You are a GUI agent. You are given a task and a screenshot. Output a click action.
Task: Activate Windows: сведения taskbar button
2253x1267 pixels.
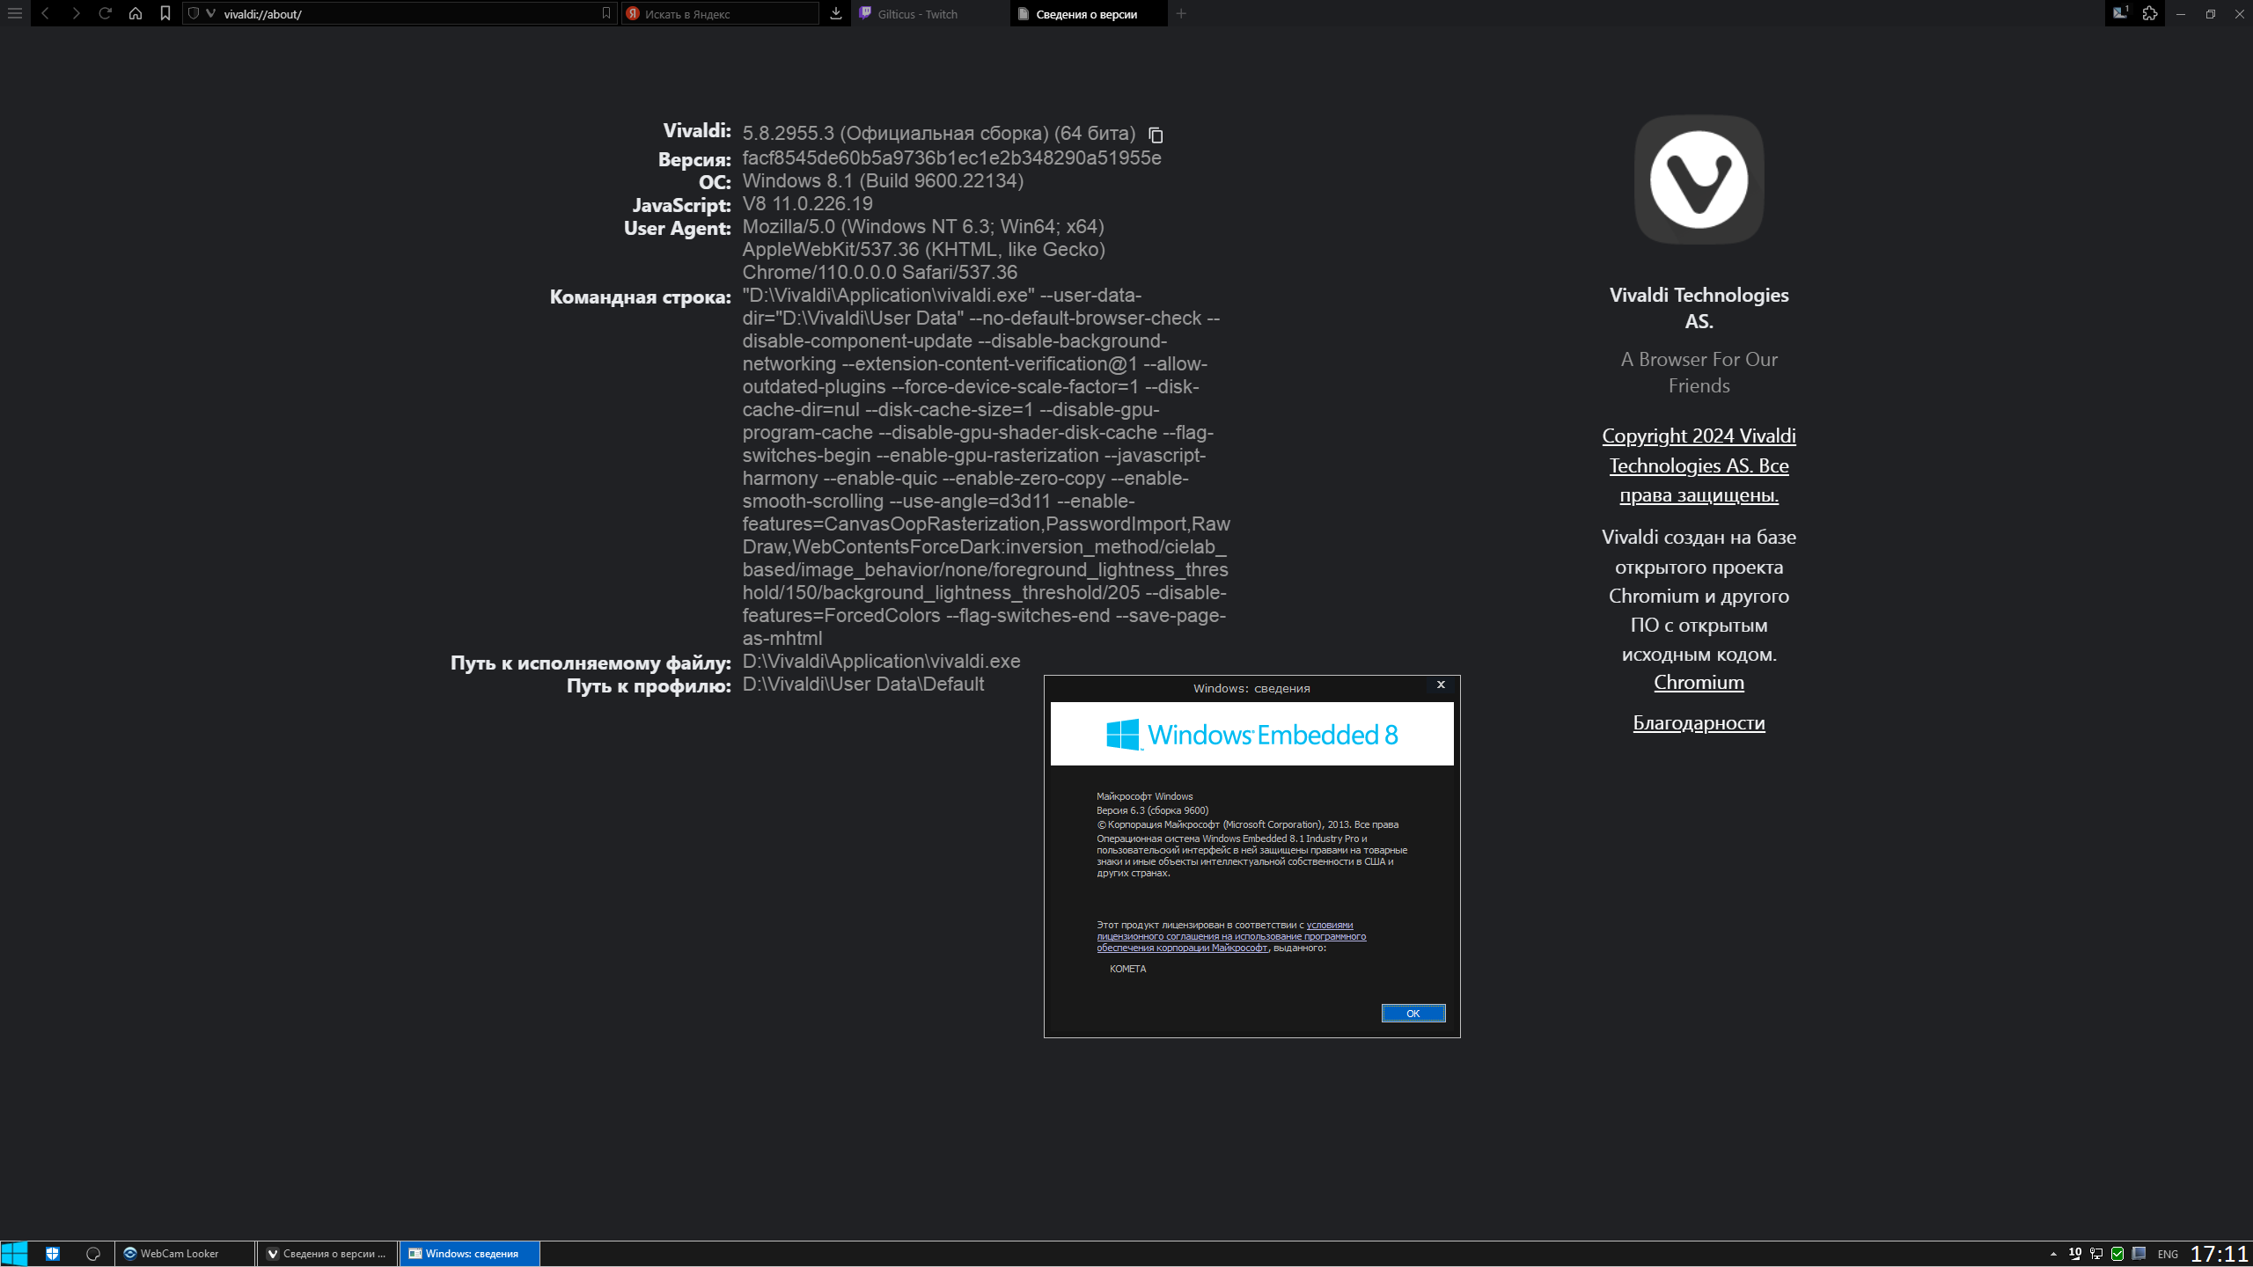(x=470, y=1253)
